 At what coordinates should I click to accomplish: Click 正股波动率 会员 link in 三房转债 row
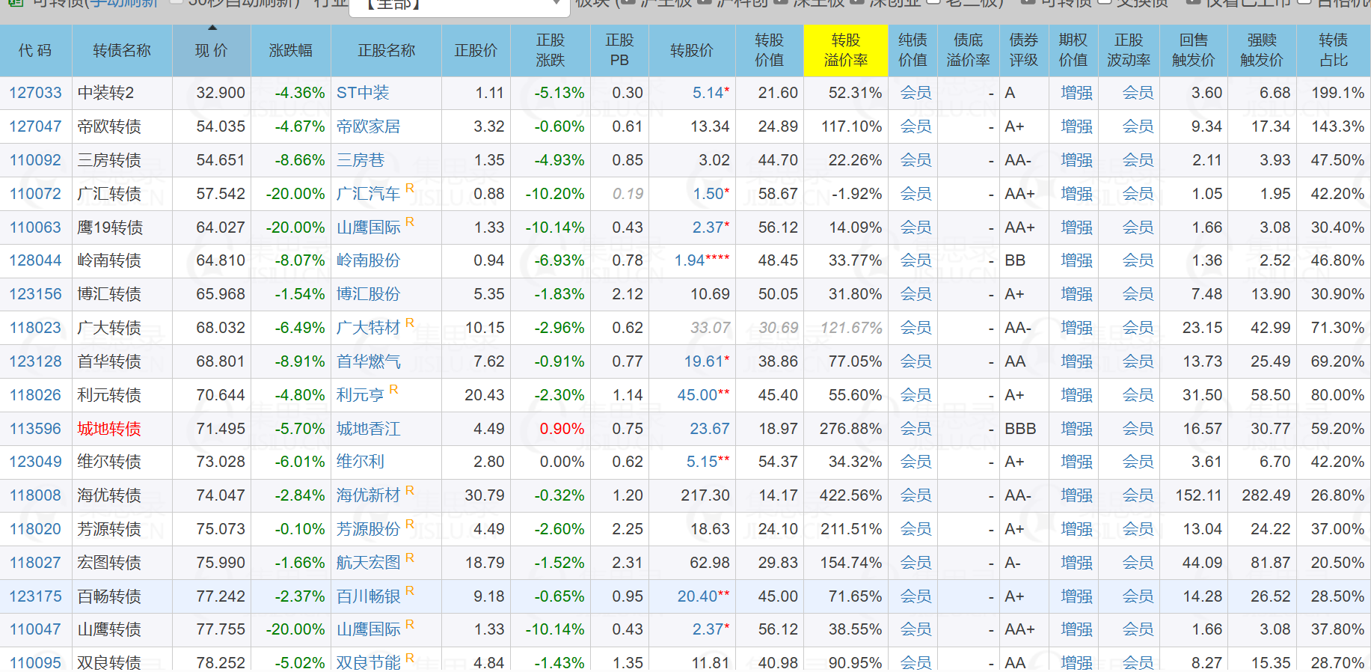1138,160
